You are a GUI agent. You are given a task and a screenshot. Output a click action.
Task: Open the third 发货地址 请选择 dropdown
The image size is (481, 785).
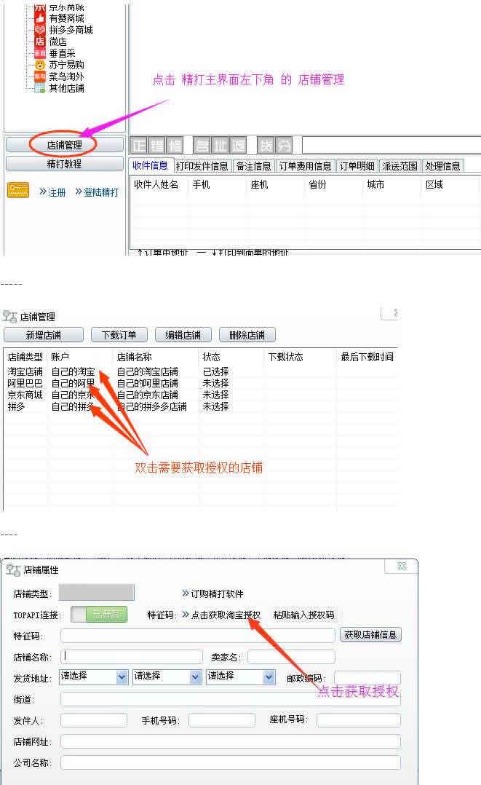point(269,676)
